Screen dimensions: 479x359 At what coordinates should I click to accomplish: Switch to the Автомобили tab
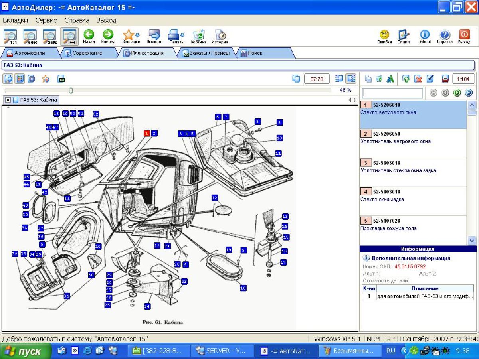tap(30, 53)
